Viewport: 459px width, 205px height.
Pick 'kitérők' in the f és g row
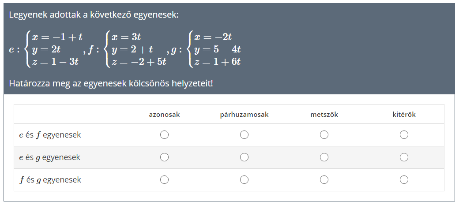click(404, 179)
